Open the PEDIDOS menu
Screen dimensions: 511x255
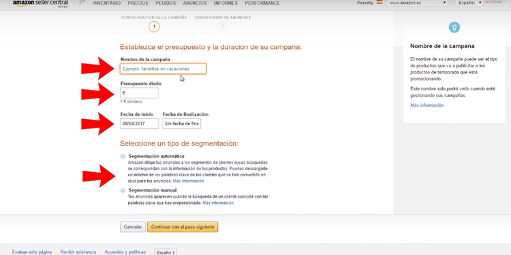(x=166, y=3)
